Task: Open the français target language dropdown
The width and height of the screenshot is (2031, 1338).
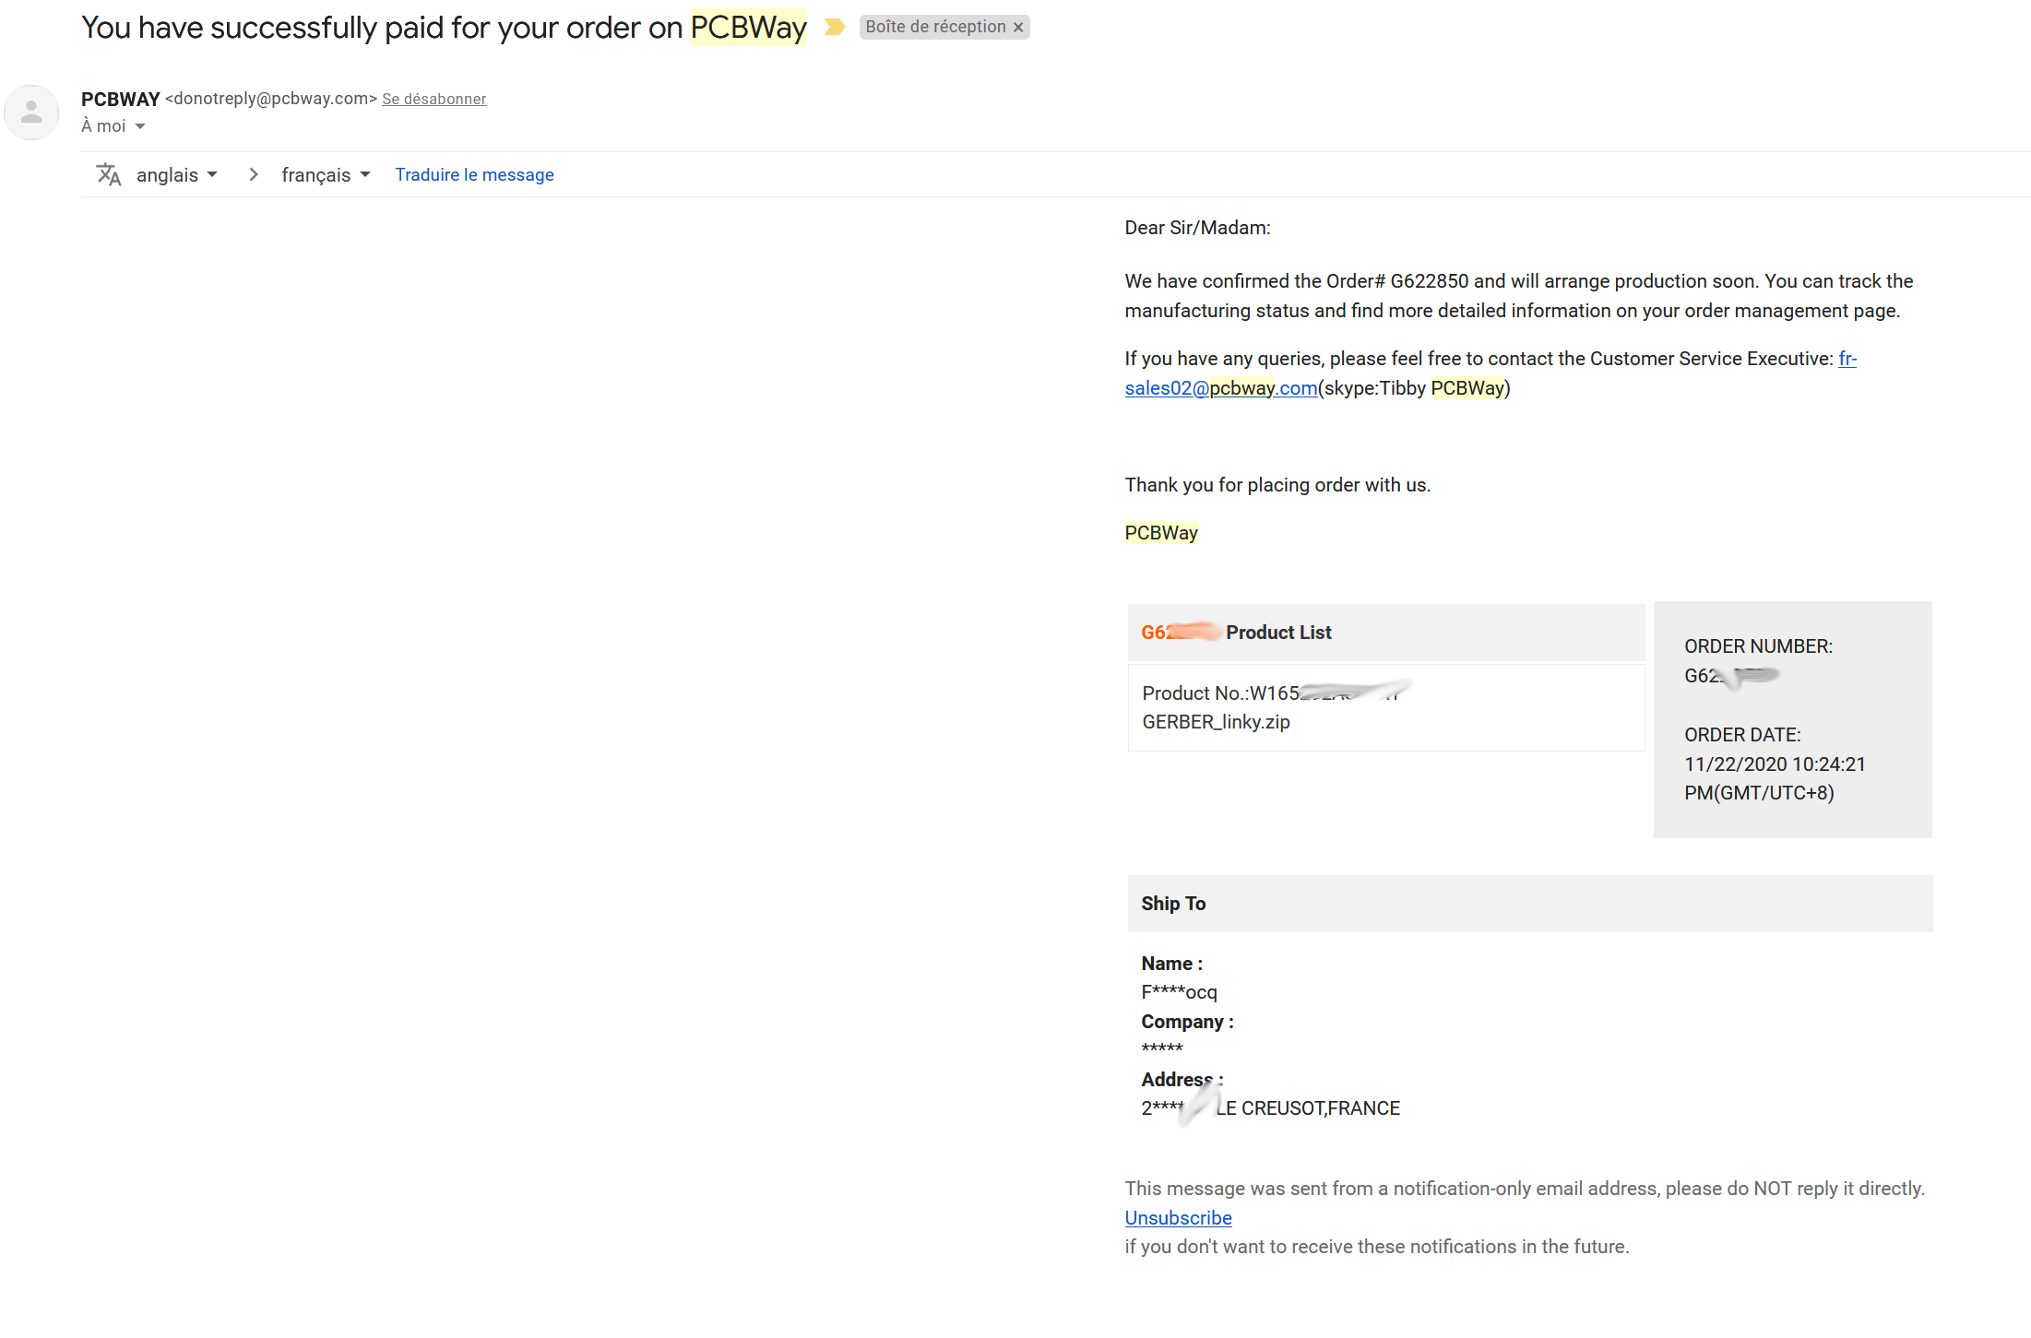Action: click(326, 174)
